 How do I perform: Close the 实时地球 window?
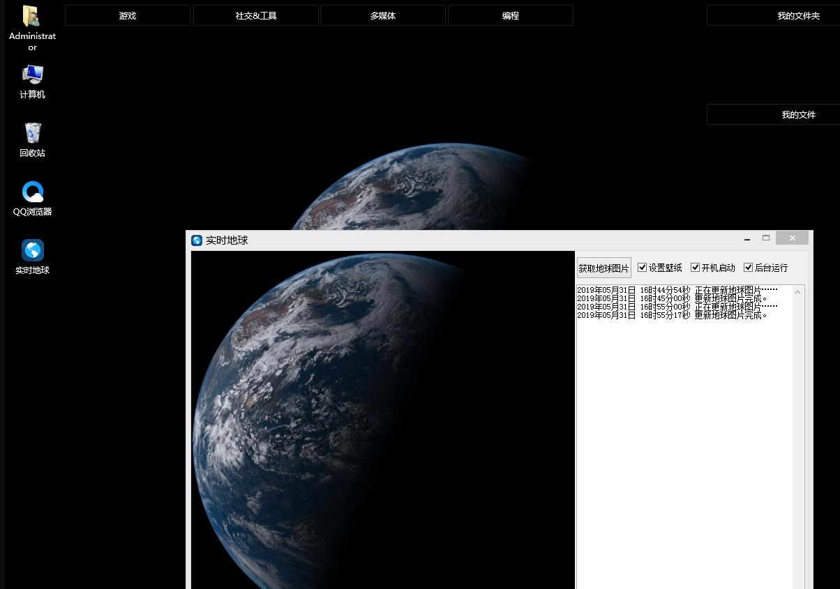pyautogui.click(x=792, y=238)
